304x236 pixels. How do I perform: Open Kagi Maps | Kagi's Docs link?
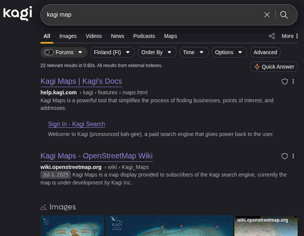pyautogui.click(x=81, y=81)
